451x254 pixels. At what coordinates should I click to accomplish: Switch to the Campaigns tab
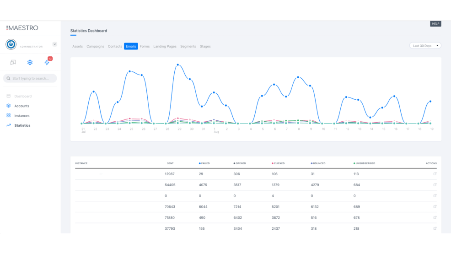coord(95,46)
